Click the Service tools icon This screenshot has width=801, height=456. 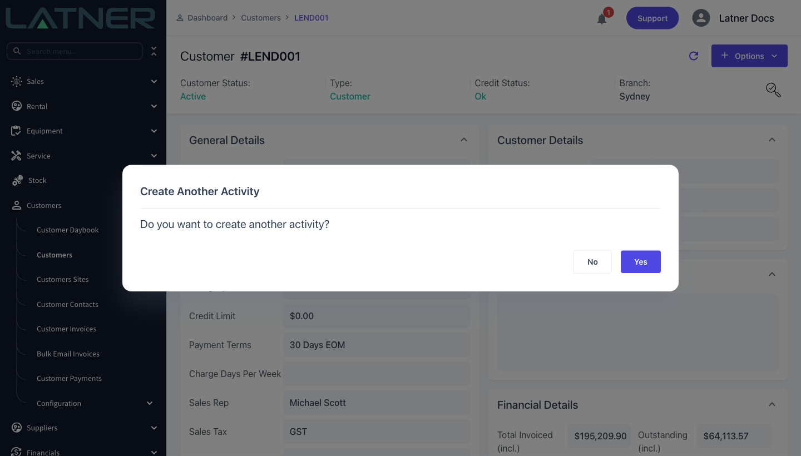(x=16, y=156)
